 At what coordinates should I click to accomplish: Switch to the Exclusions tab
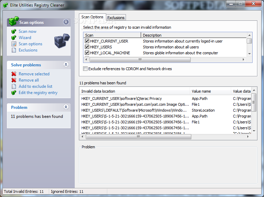[116, 18]
